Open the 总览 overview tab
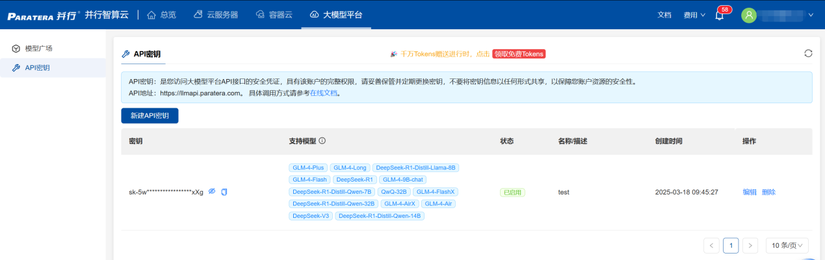Viewport: 825px width, 260px height. 162,14
